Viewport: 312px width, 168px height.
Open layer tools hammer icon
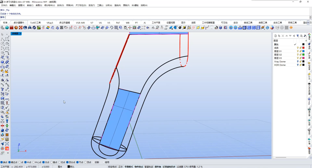pos(305,36)
